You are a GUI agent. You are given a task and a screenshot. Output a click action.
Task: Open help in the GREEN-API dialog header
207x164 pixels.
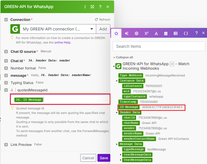pos(100,7)
